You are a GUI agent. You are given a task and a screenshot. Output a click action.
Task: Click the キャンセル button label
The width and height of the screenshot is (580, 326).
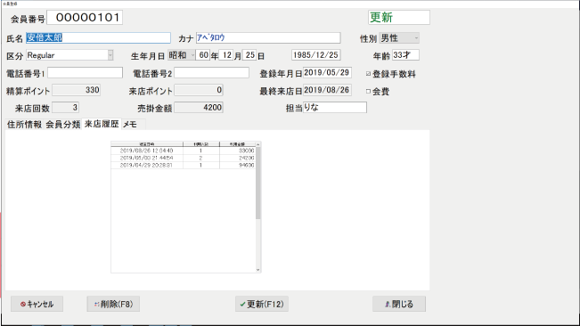(x=40, y=305)
